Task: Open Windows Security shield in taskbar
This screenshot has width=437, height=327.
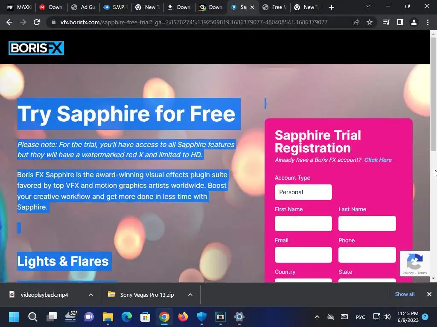Action: (202, 317)
